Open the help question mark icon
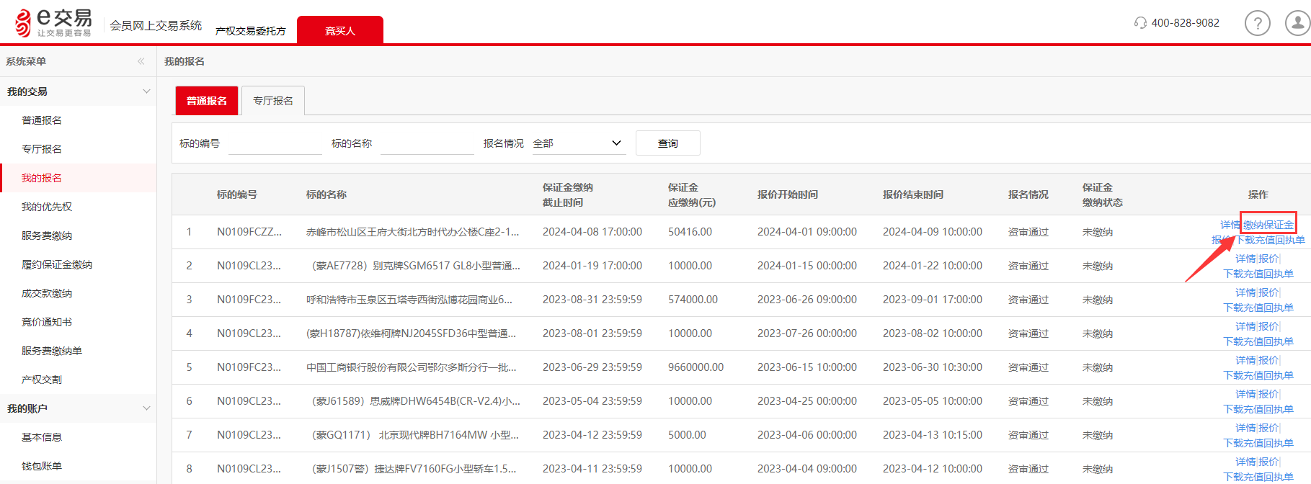The image size is (1311, 484). pyautogui.click(x=1258, y=23)
